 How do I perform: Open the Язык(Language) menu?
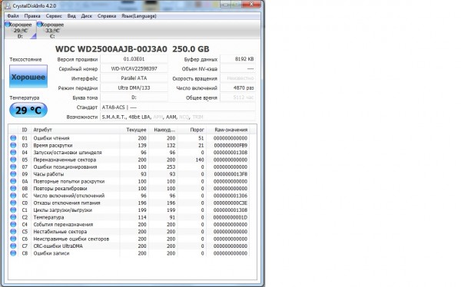[x=139, y=16]
